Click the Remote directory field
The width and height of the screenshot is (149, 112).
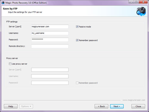[50, 46]
